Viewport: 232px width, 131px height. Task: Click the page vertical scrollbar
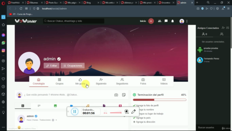coord(231,33)
